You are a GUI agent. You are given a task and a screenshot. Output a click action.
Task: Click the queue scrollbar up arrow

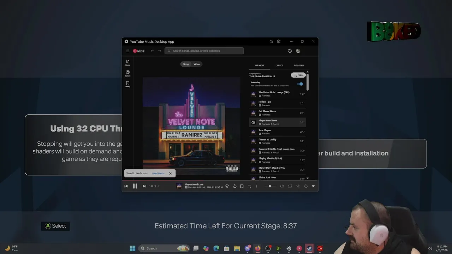point(308,72)
